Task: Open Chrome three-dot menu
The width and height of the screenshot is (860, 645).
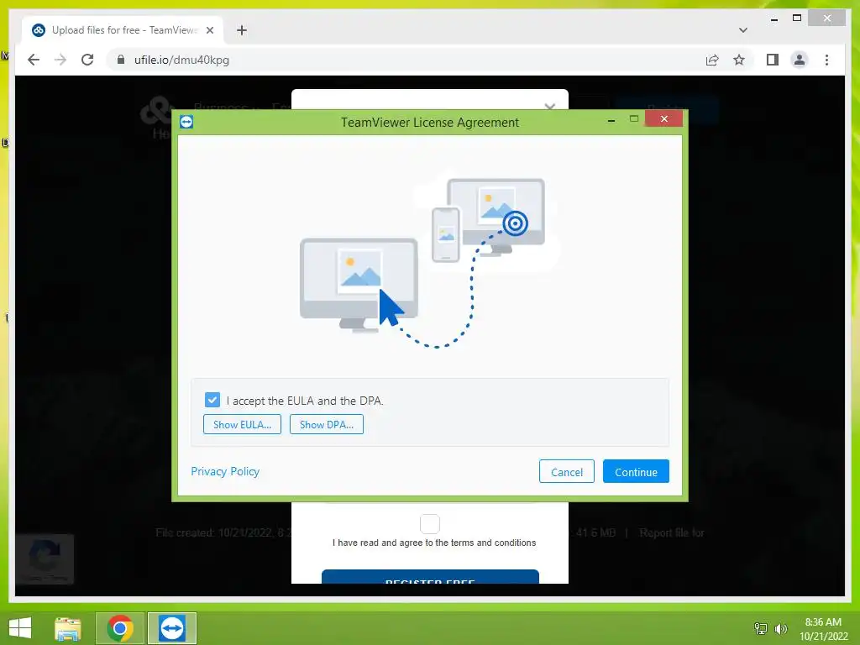Action: (x=826, y=60)
